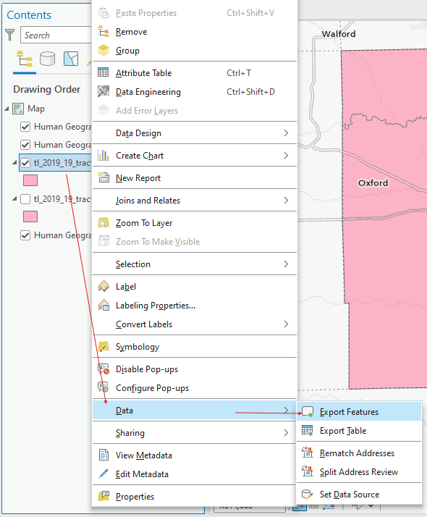This screenshot has width=427, height=517.
Task: Toggle visibility of selected tl_2019_19_tract layer
Action: click(25, 163)
